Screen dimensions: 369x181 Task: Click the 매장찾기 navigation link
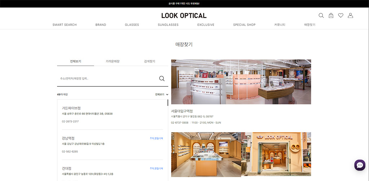[310, 25]
